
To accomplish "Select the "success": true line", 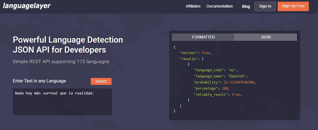I will (196, 53).
